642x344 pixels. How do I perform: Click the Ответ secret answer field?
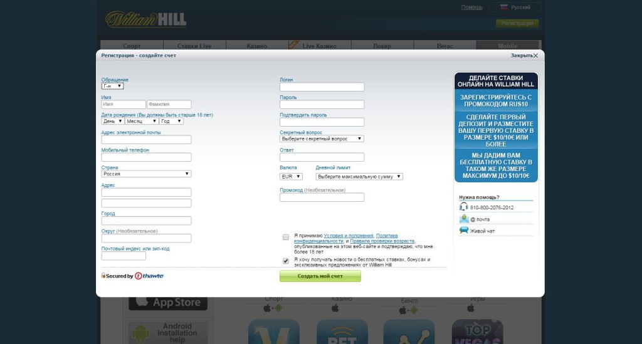coord(322,157)
